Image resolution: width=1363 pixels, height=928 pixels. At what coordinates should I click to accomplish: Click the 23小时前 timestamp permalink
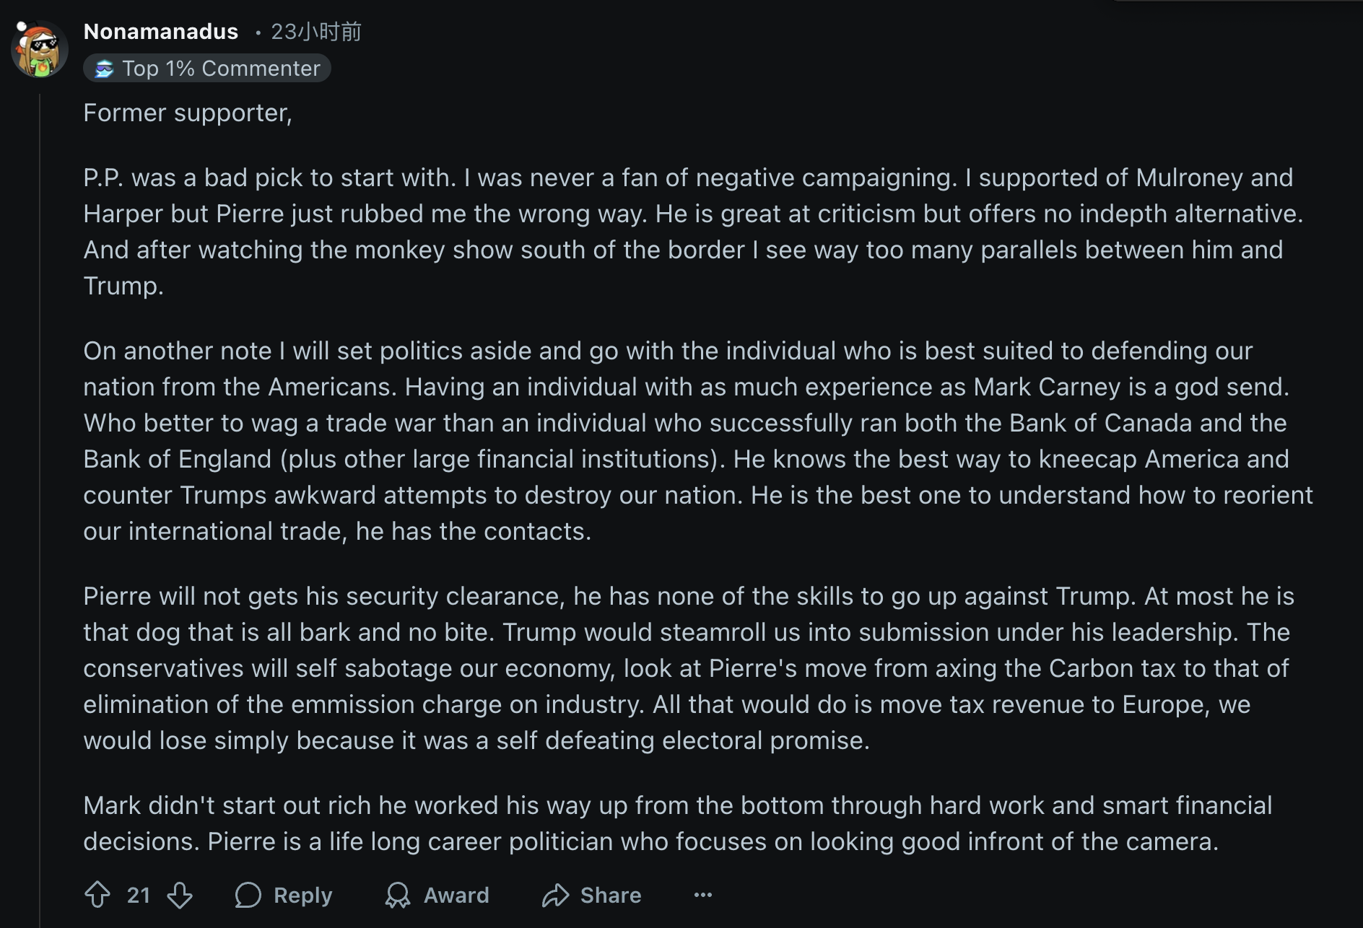316,32
